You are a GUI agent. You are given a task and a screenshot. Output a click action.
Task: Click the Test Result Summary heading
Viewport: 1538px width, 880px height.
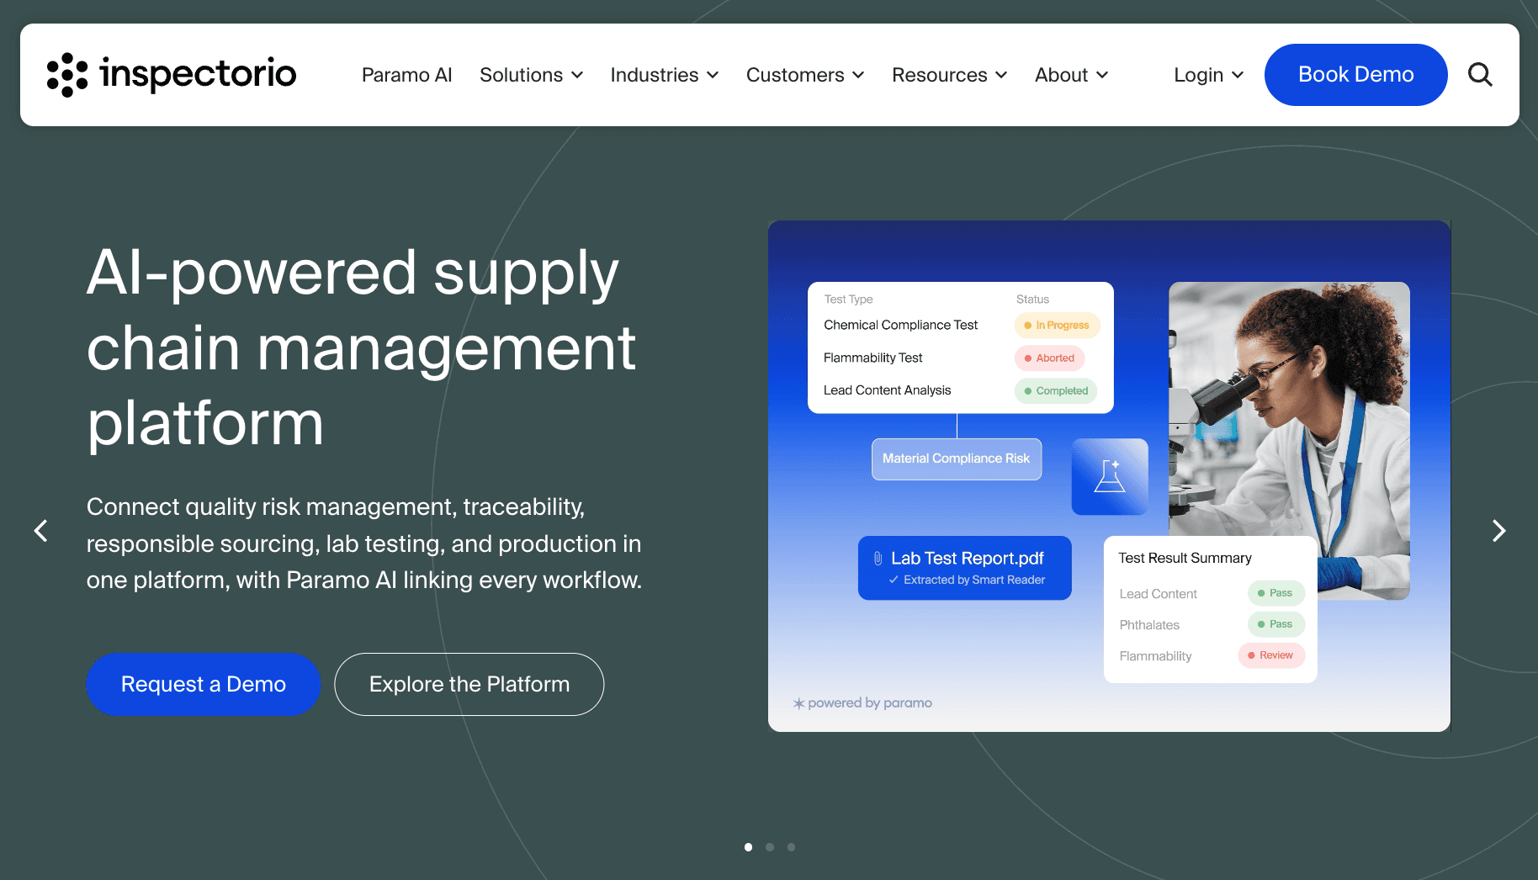click(x=1185, y=558)
